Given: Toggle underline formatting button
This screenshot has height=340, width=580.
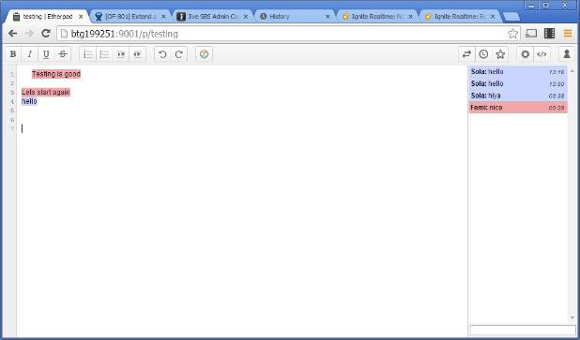Looking at the screenshot, I should pyautogui.click(x=46, y=54).
